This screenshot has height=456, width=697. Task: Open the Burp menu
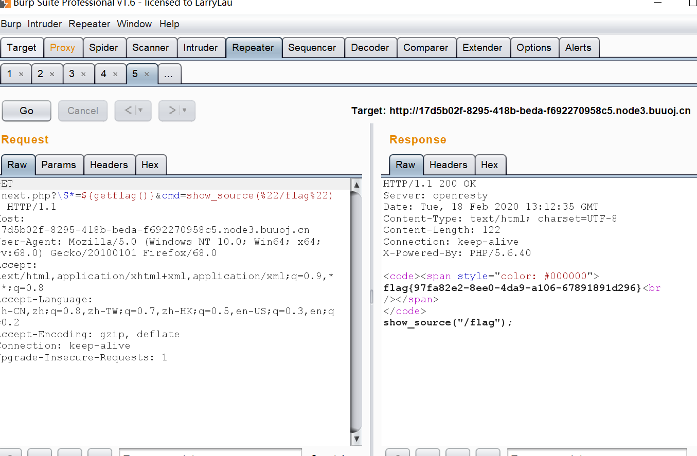pos(11,24)
